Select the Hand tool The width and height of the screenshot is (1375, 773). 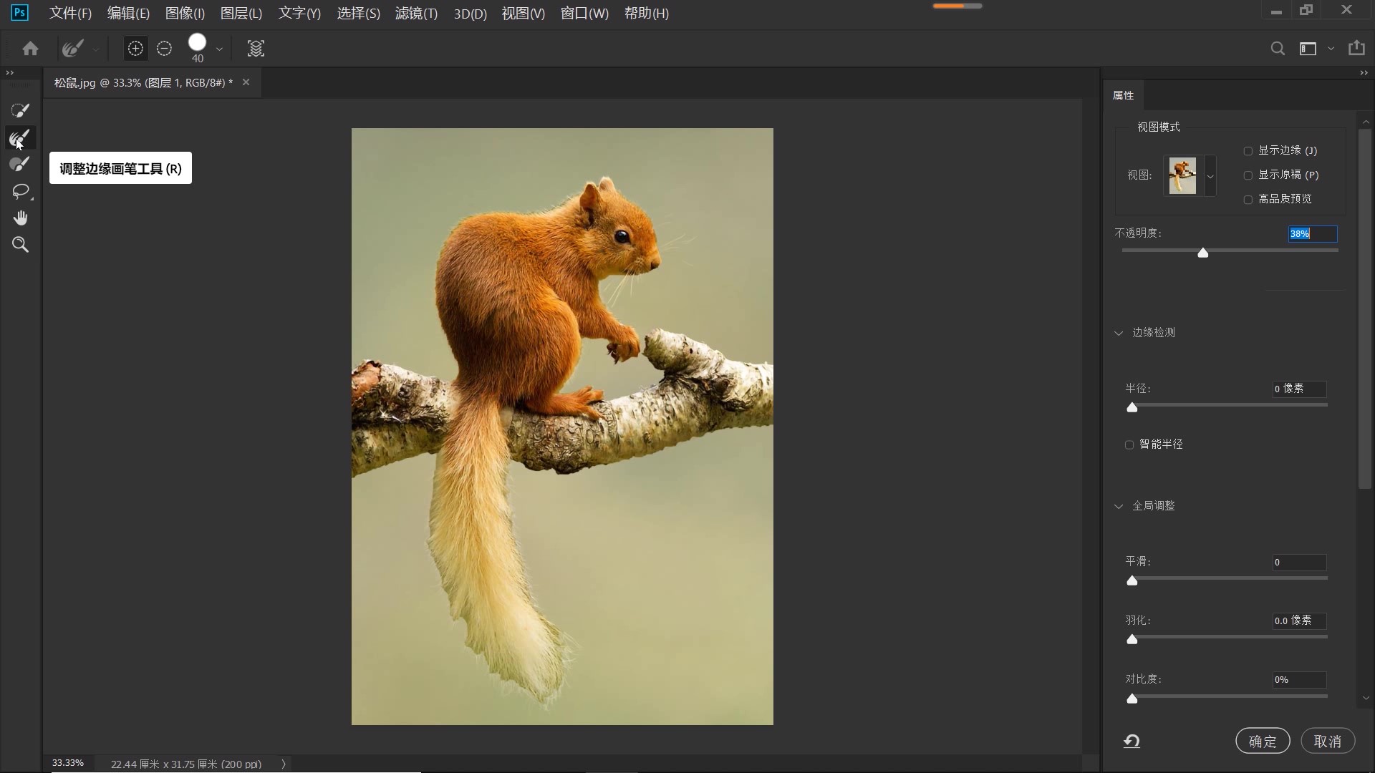[x=20, y=218]
